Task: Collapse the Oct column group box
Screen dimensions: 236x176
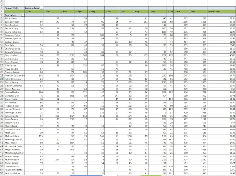Action: (168, 11)
